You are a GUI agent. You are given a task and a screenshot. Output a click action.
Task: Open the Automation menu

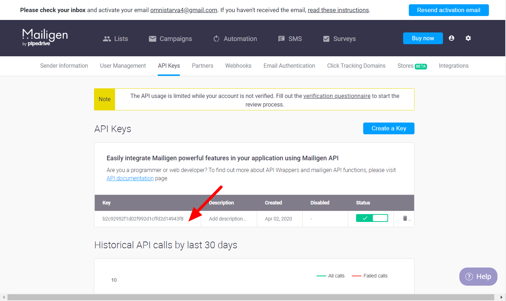click(x=235, y=39)
